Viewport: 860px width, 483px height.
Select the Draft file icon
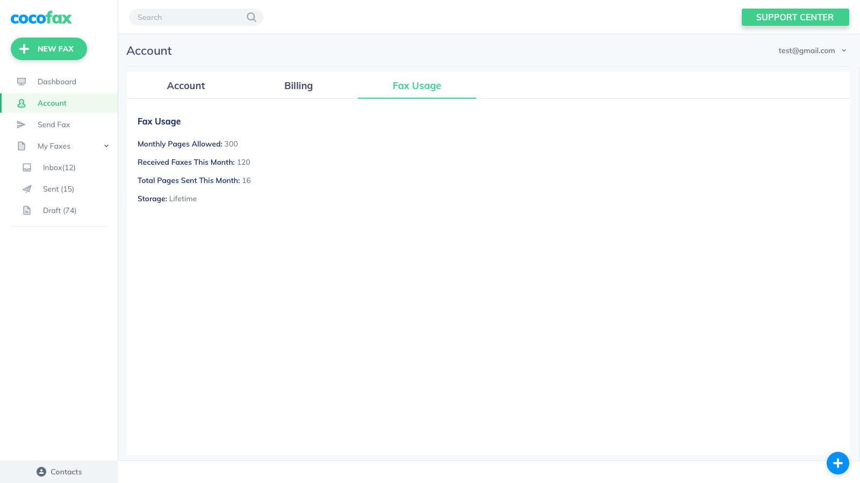coord(27,210)
